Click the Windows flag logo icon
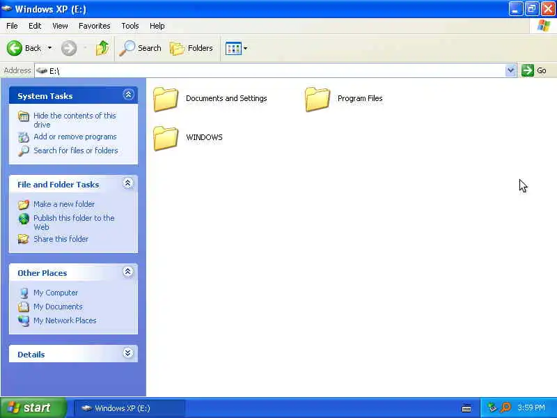 [544, 26]
